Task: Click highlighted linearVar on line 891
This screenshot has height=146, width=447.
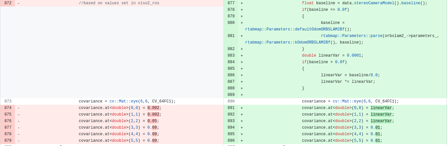Action: 381,108
